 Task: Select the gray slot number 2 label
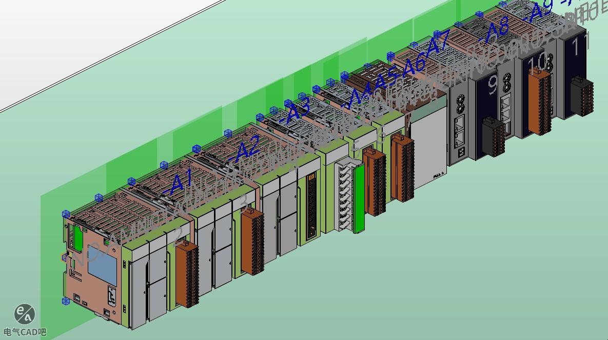click(x=178, y=237)
